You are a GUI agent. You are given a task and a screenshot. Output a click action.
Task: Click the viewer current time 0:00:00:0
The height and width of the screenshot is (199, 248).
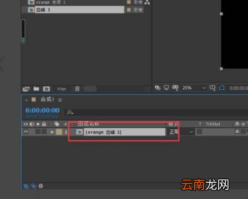[238, 88]
